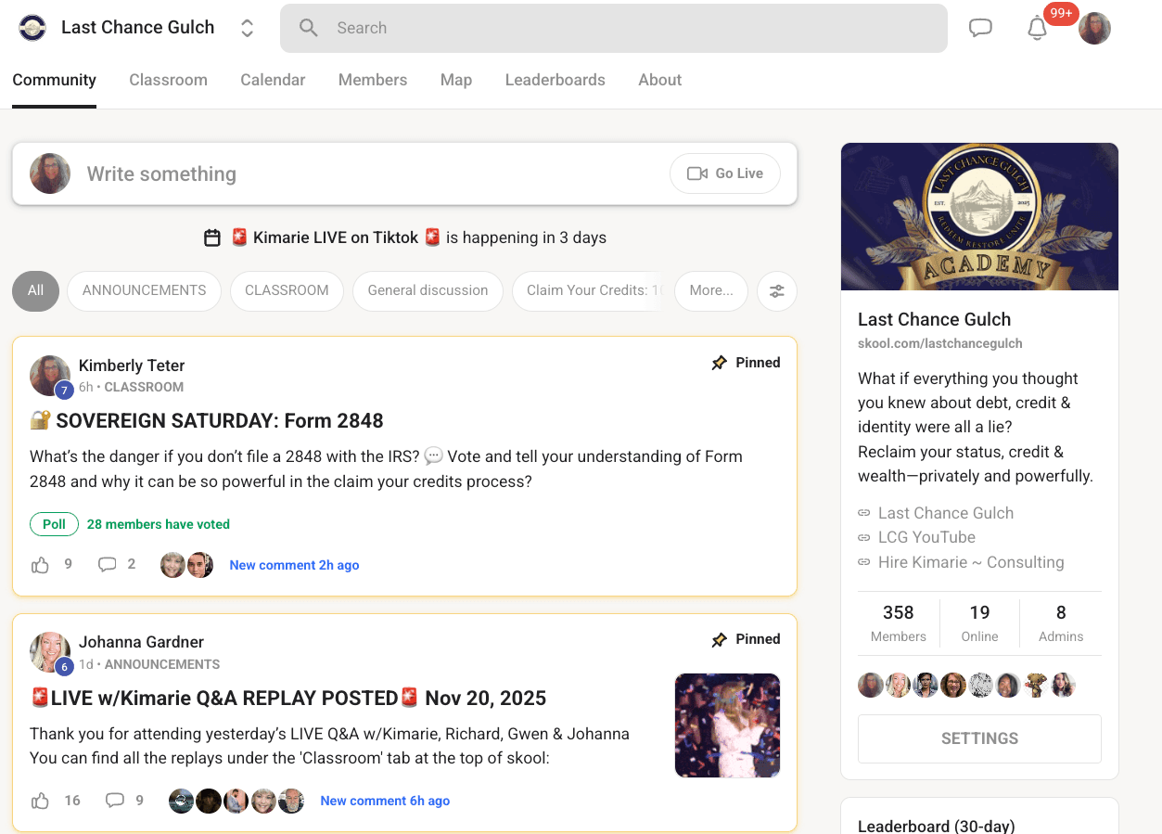The image size is (1162, 834).
Task: Expand the More... category filters
Action: click(x=711, y=290)
